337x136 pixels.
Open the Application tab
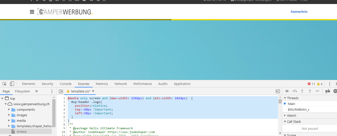182,84
